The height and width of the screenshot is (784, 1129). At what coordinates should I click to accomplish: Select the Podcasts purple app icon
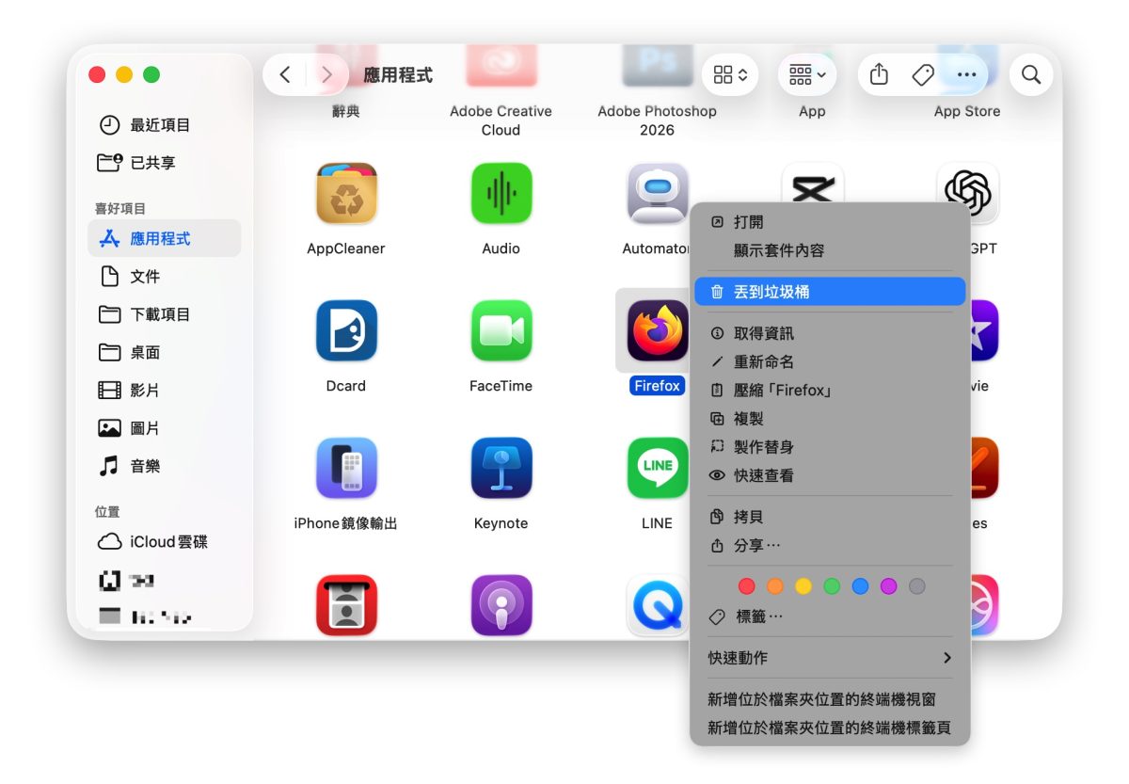pyautogui.click(x=501, y=605)
